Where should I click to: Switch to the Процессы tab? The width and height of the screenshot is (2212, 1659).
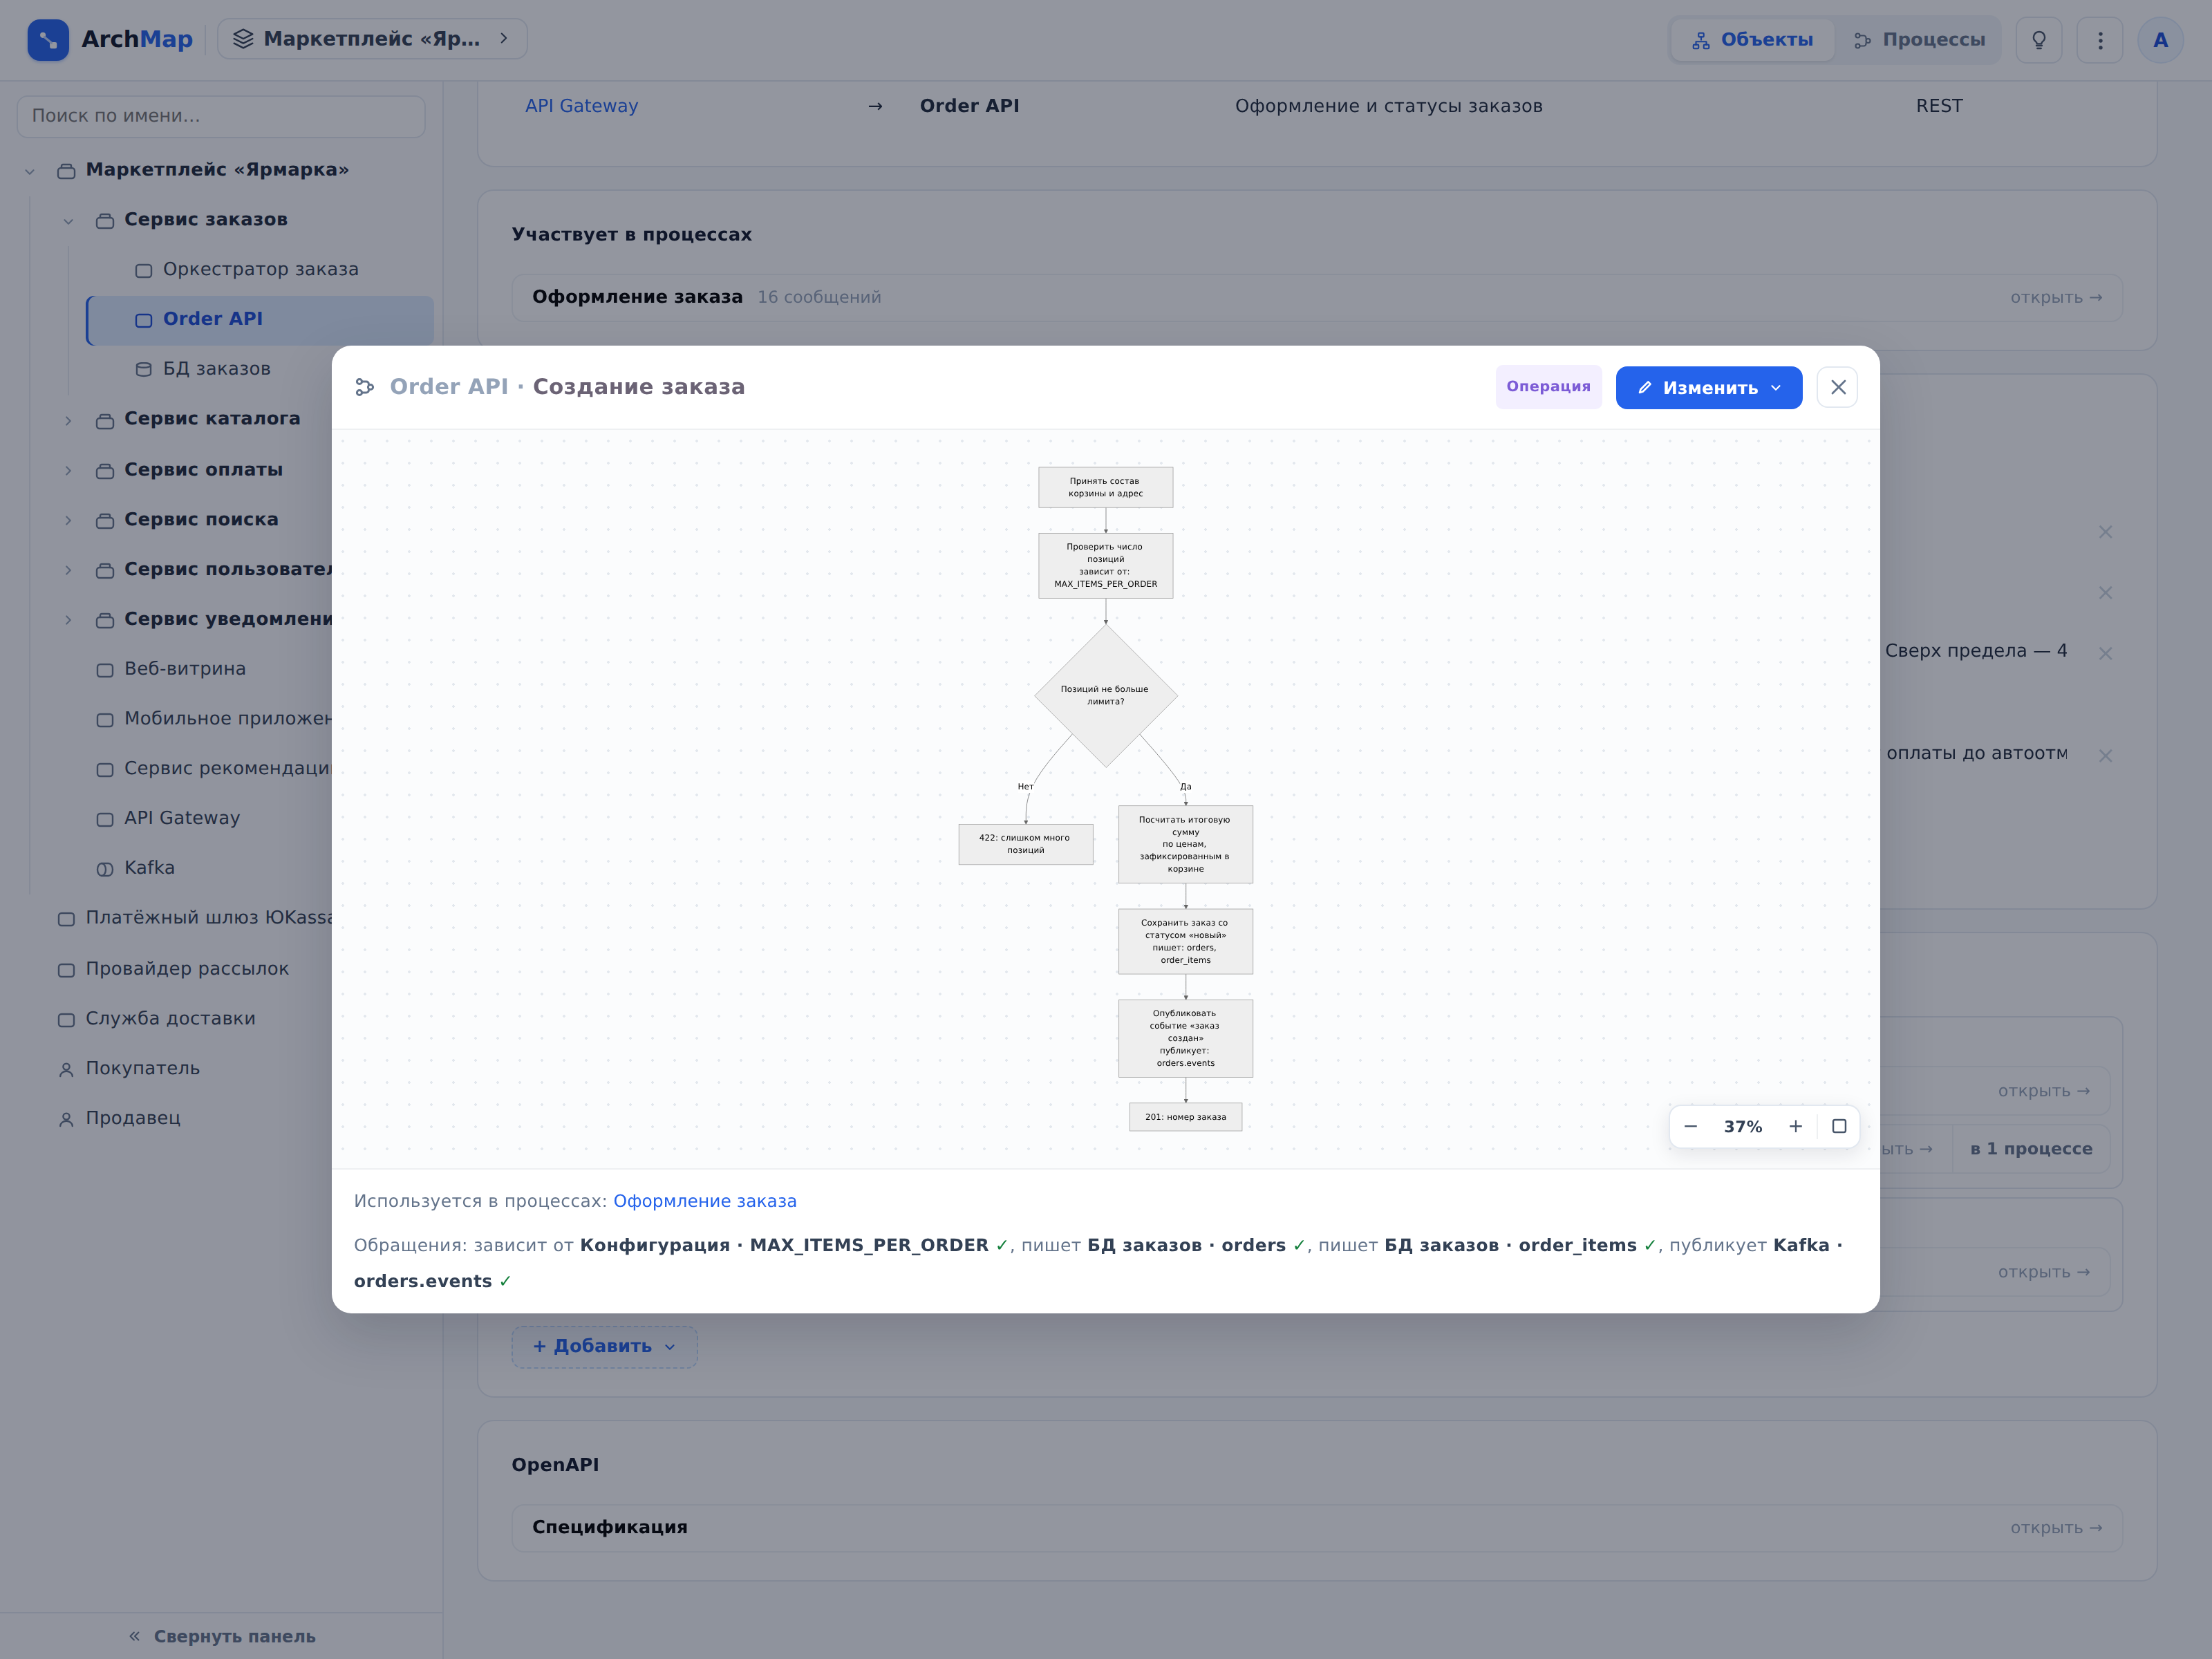[x=1919, y=40]
